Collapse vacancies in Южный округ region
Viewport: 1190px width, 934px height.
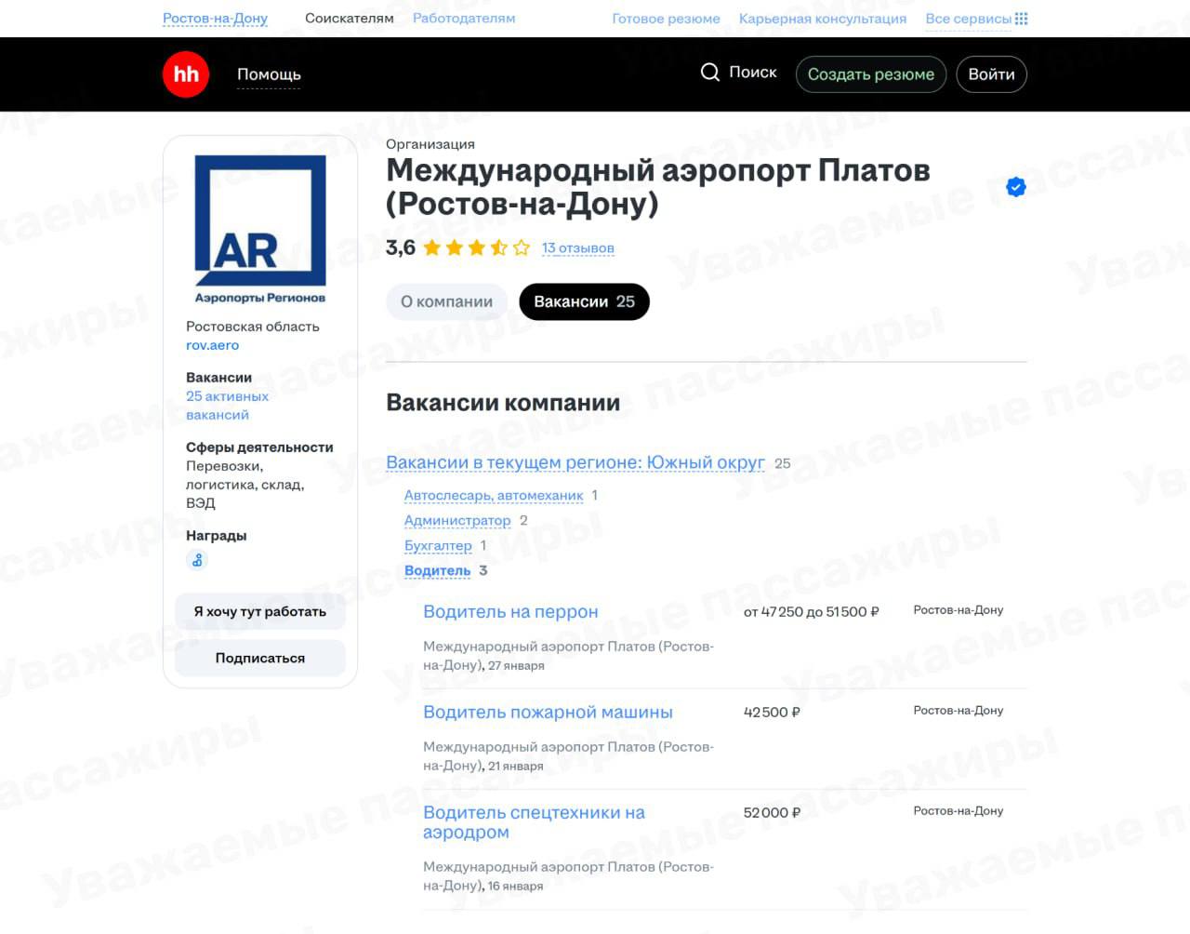point(575,462)
